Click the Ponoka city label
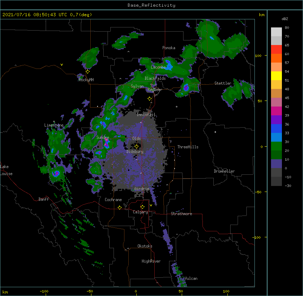The width and height of the screenshot is (303, 296). coord(169,48)
